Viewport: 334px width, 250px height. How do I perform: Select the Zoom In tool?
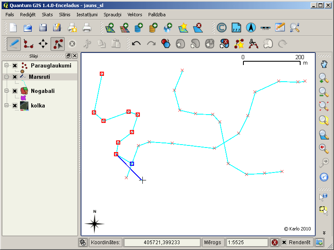click(x=324, y=78)
